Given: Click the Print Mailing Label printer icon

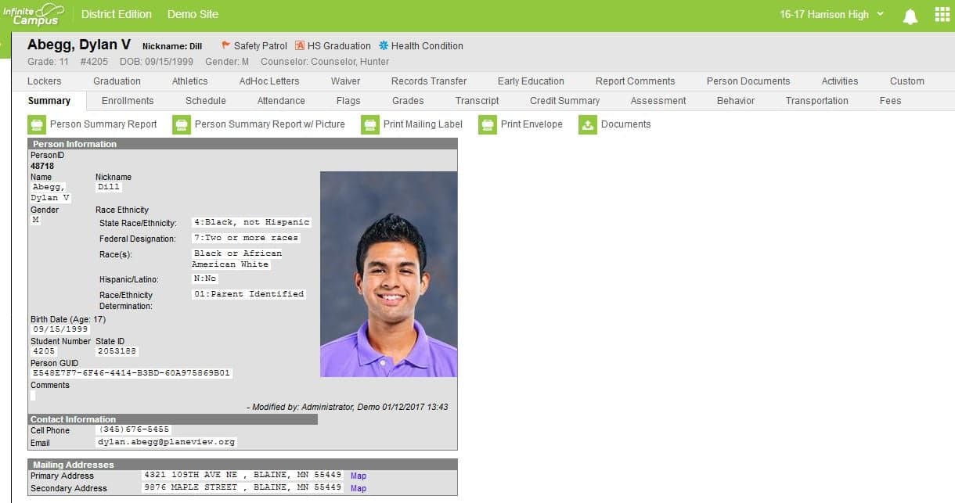Looking at the screenshot, I should (370, 124).
